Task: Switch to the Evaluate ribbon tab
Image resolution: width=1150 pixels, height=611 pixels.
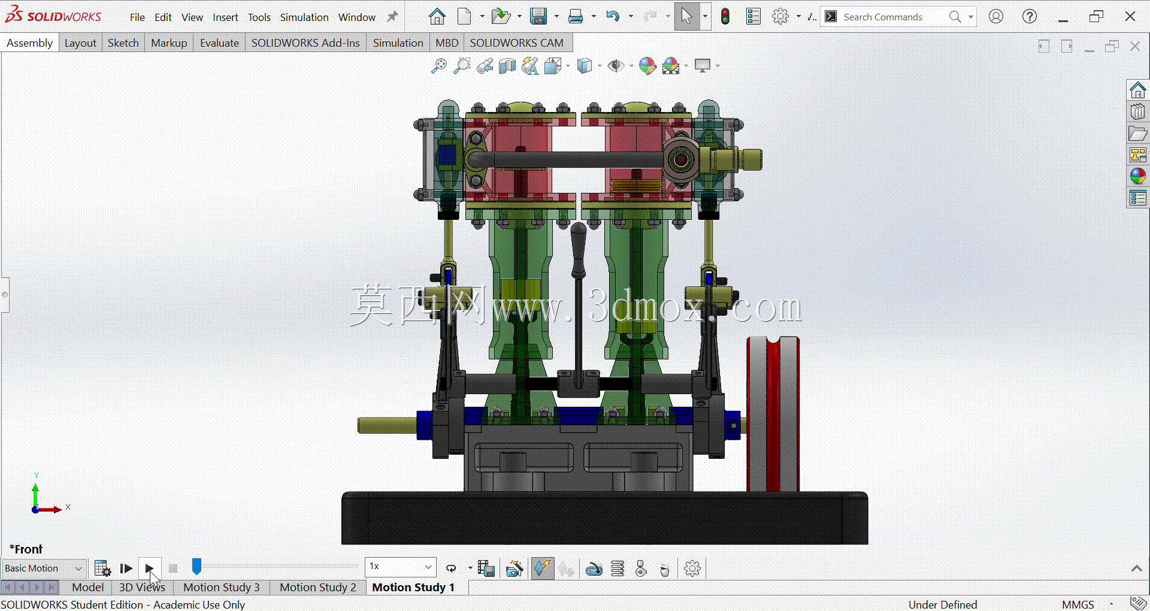Action: pos(219,43)
